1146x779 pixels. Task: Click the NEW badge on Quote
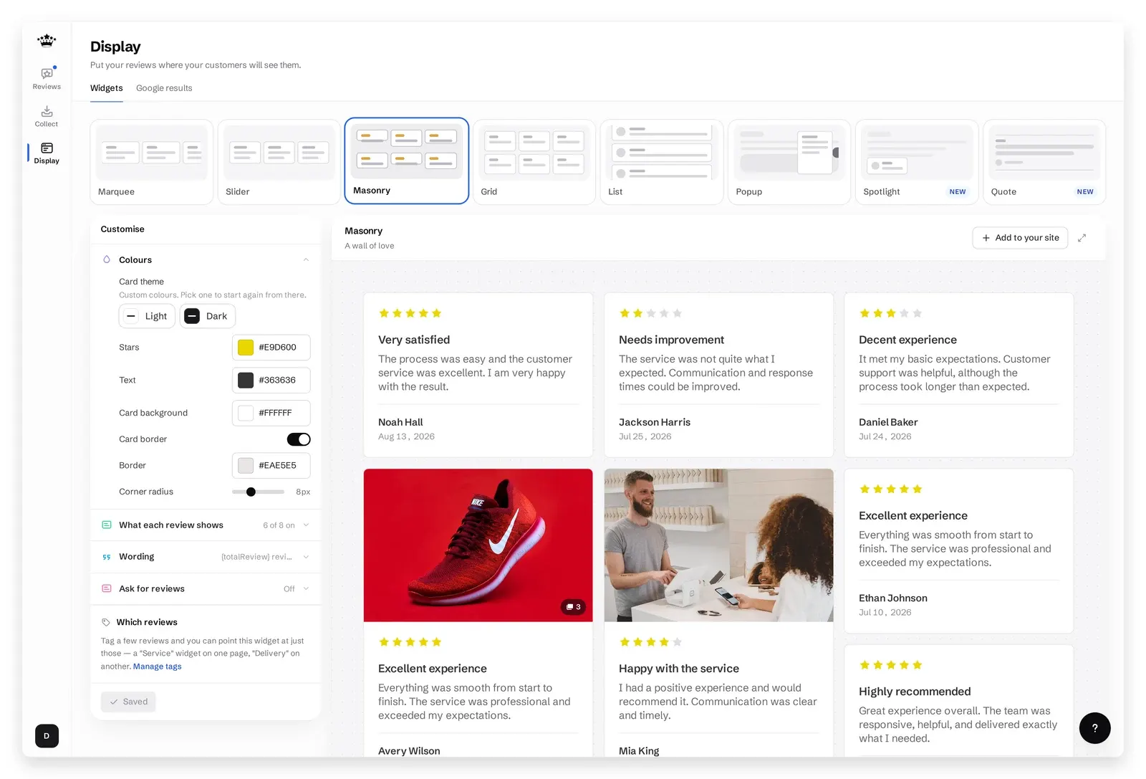pyautogui.click(x=1085, y=192)
